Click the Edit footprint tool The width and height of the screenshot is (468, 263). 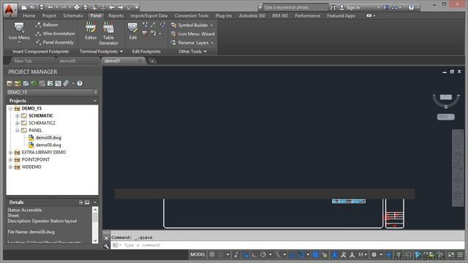[133, 31]
